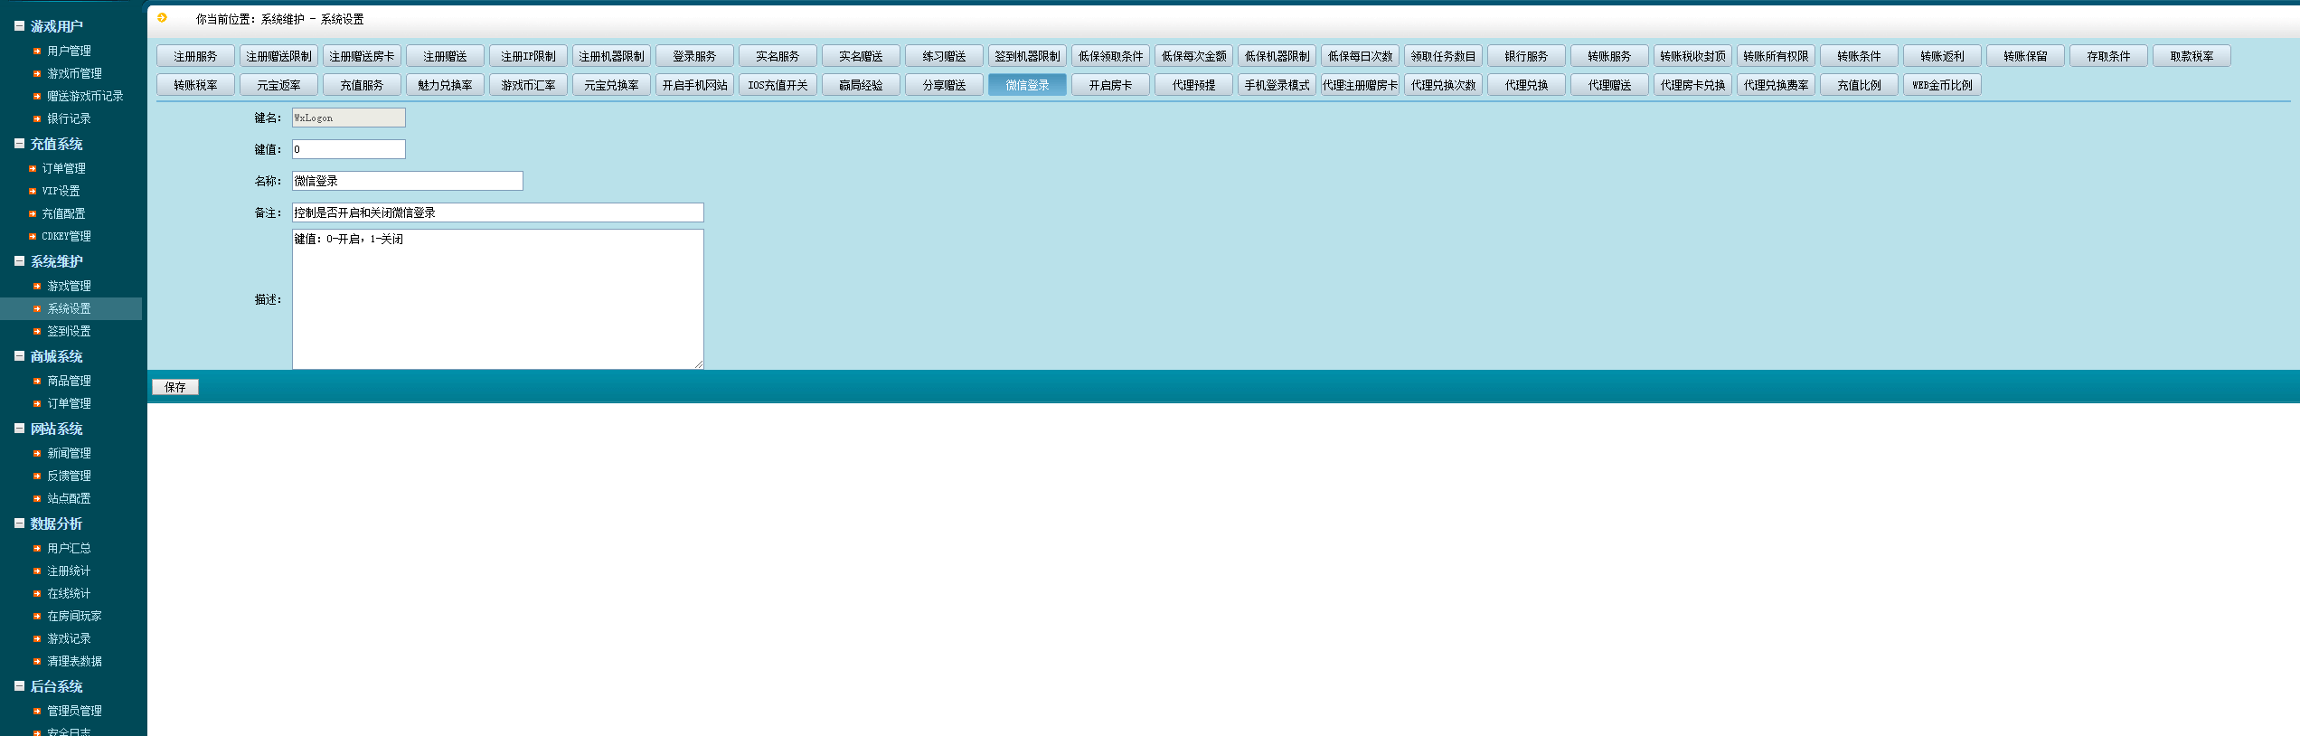Open 签到设置 in the sidebar
The image size is (2300, 736).
coord(69,332)
